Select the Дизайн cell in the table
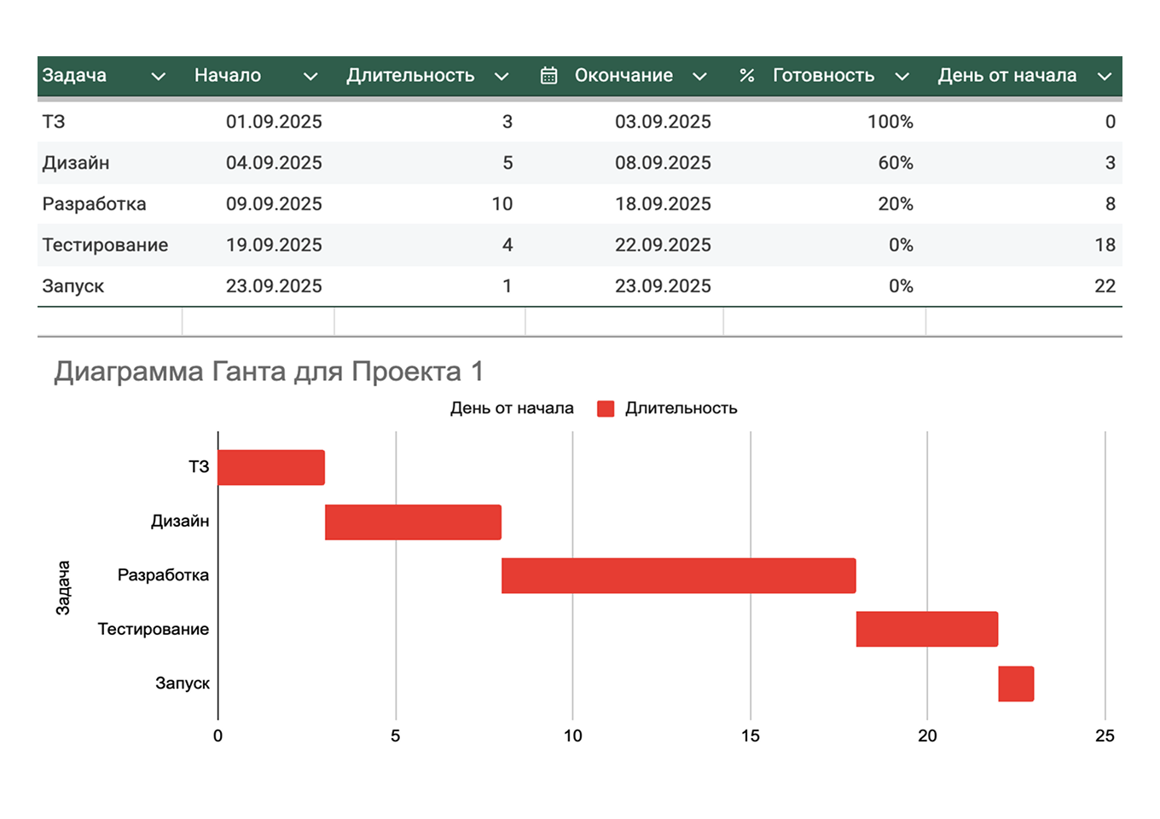1160x819 pixels. (x=76, y=163)
